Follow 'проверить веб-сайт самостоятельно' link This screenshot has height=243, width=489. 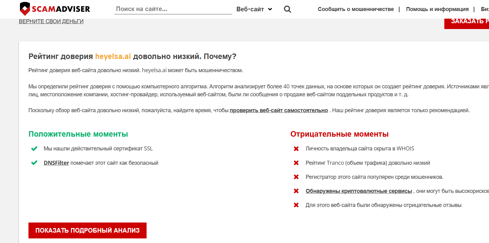pos(279,110)
